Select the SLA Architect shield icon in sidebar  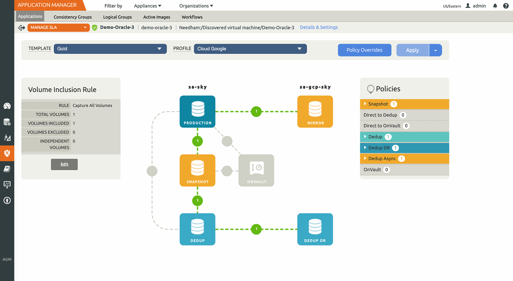tap(7, 153)
